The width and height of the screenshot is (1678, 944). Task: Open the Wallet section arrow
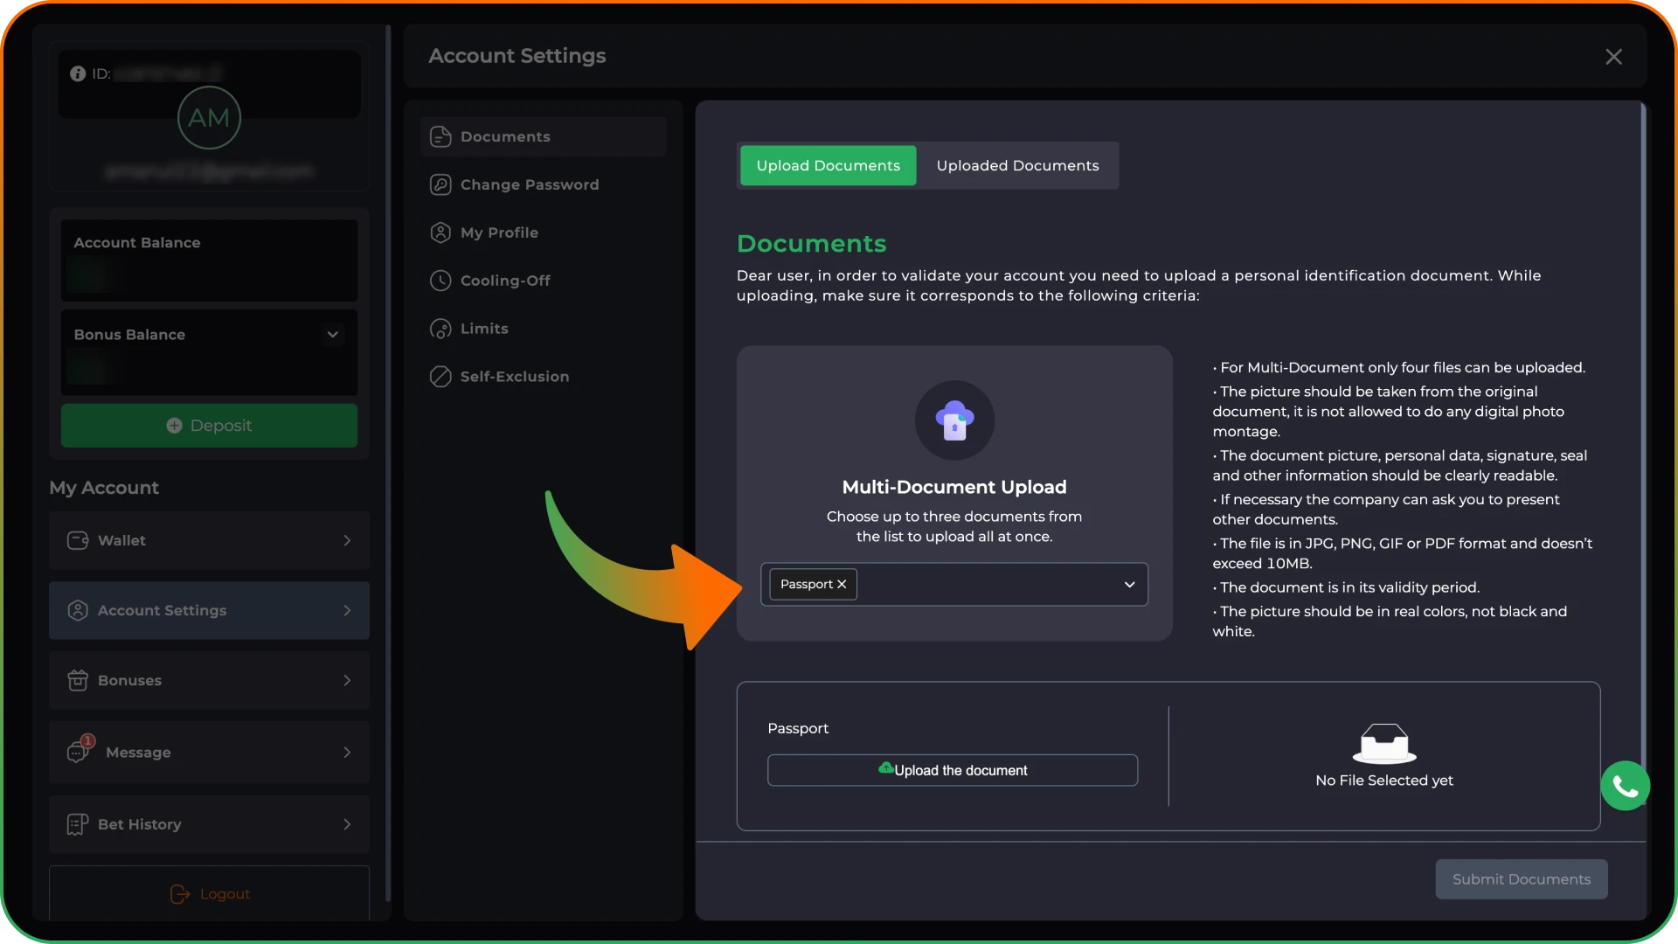coord(347,541)
